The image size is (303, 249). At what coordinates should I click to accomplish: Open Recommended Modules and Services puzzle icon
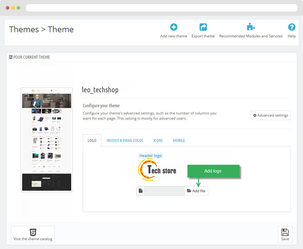click(251, 27)
